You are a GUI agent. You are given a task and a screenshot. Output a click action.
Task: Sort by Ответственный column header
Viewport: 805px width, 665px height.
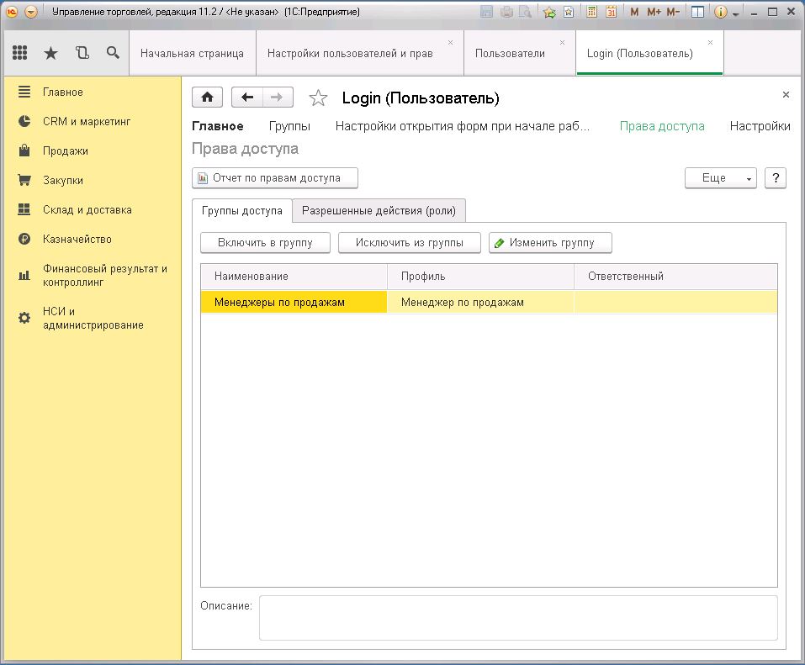click(x=675, y=276)
